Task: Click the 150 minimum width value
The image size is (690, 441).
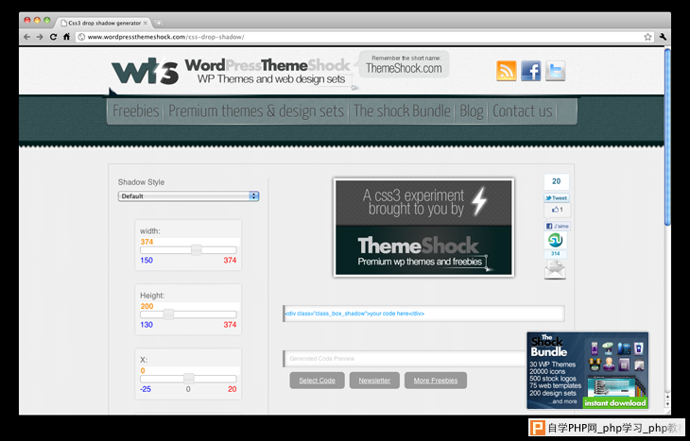Action: tap(147, 261)
